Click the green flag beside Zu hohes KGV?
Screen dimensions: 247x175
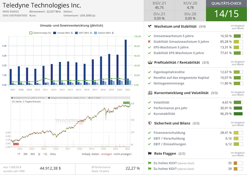[149, 169]
